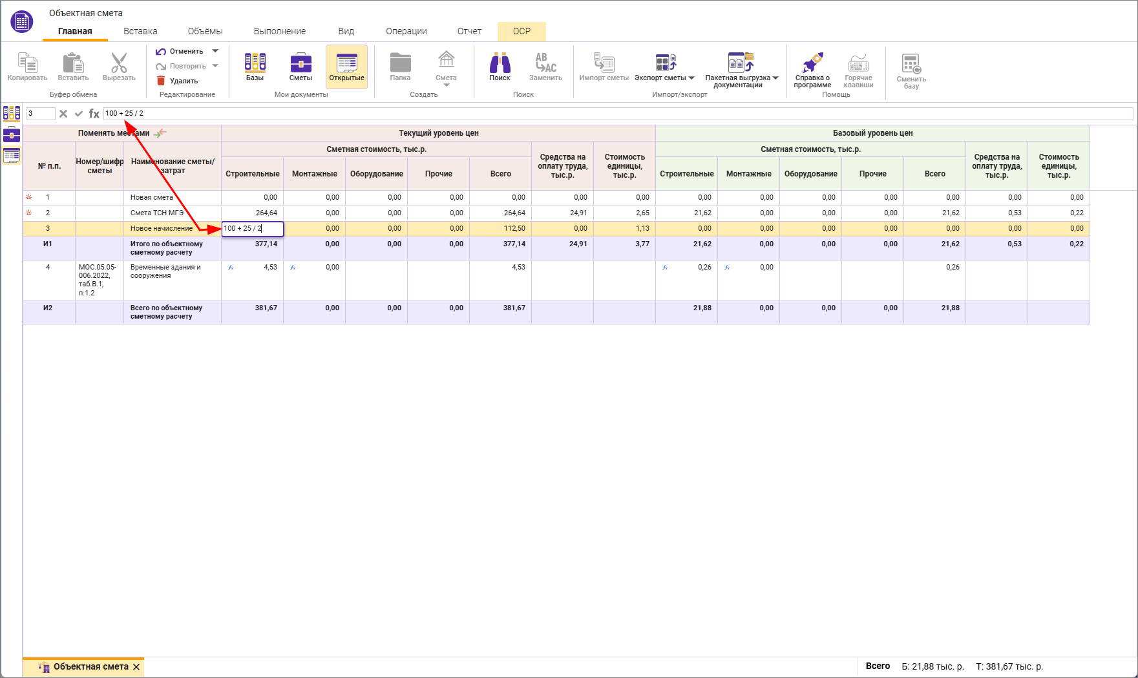
Task: Click the swap arrows icon next to Поменять местами
Action: coord(160,133)
